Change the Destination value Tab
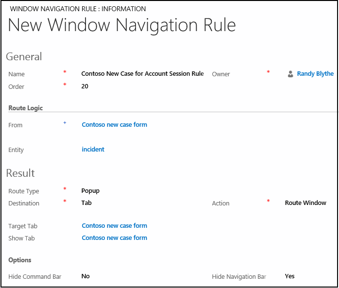339x288 pixels. tap(86, 203)
